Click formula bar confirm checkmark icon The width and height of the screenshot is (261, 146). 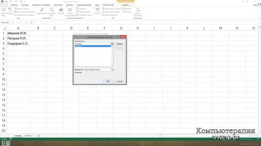[26, 22]
